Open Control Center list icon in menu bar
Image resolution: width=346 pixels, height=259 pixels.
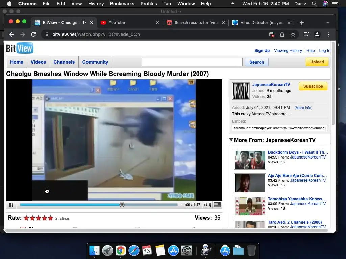[x=335, y=4]
